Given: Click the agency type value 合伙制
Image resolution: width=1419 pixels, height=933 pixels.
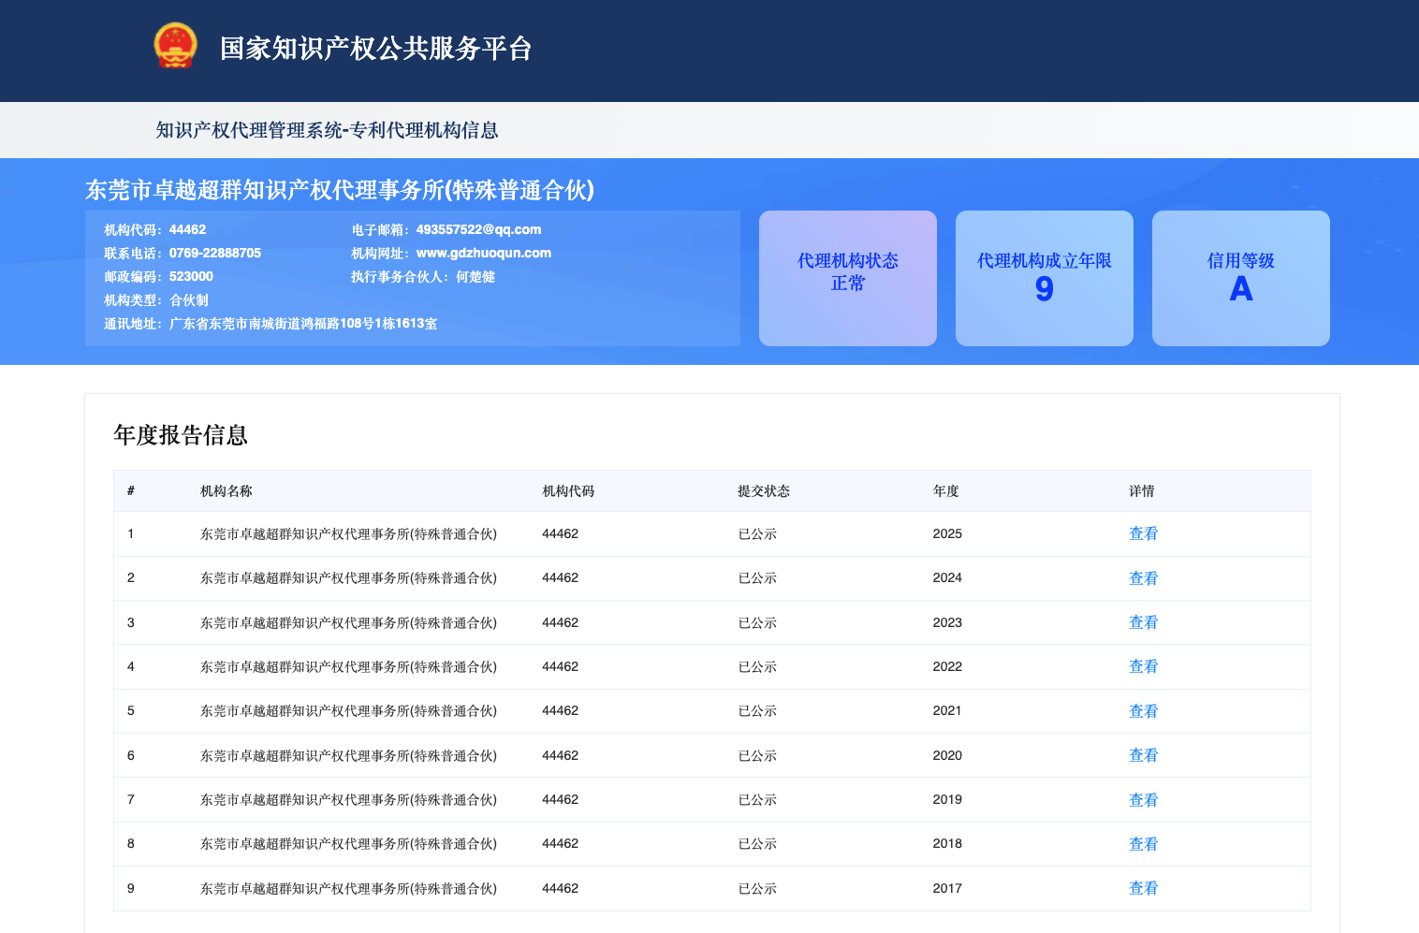Looking at the screenshot, I should (x=189, y=300).
